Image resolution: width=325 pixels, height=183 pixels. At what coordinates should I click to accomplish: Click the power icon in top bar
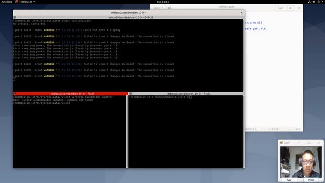[x=319, y=2]
